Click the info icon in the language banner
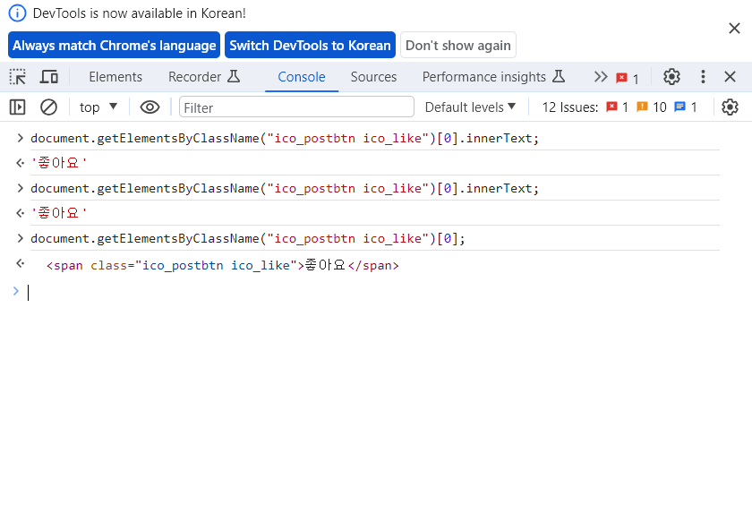 tap(18, 13)
